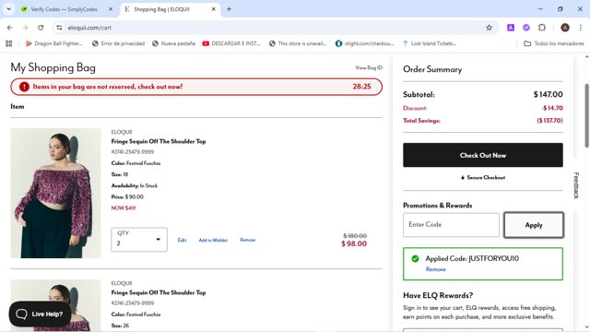Switch to Verify Codes — SimplyCodes tab
Image resolution: width=590 pixels, height=332 pixels.
point(64,9)
